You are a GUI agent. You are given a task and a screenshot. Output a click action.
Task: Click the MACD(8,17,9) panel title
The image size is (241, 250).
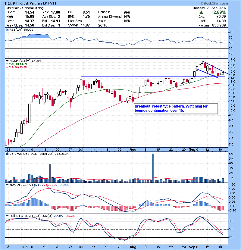[21, 185]
